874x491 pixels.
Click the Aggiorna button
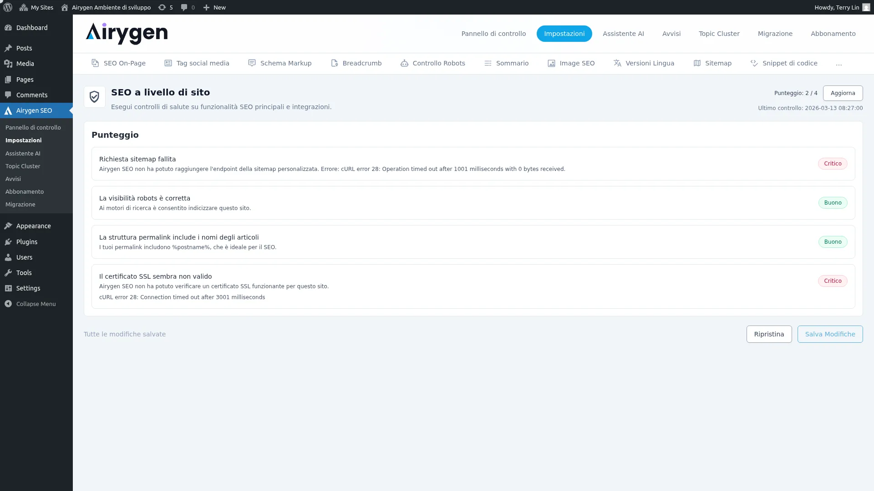point(843,93)
